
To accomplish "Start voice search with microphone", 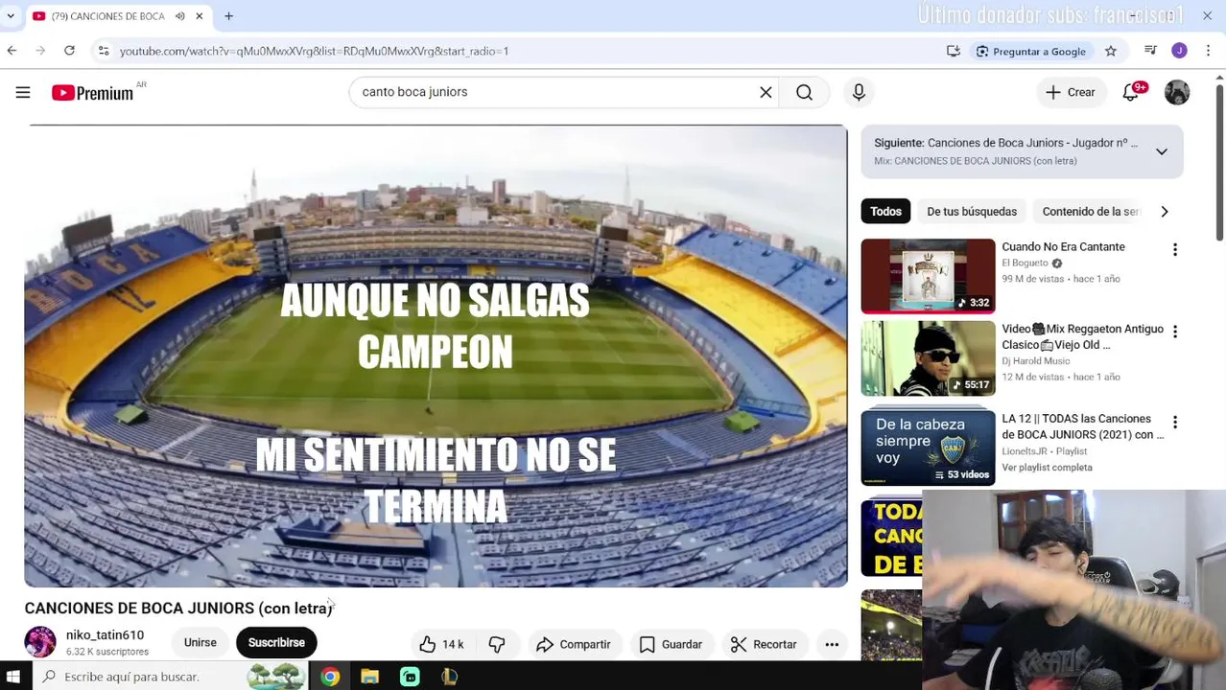I will 859,92.
